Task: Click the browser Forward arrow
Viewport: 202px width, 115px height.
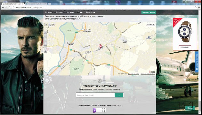Action: coord(6,7)
